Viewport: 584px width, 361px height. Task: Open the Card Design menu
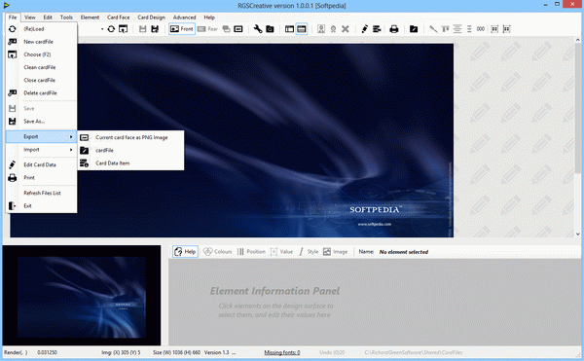point(151,18)
